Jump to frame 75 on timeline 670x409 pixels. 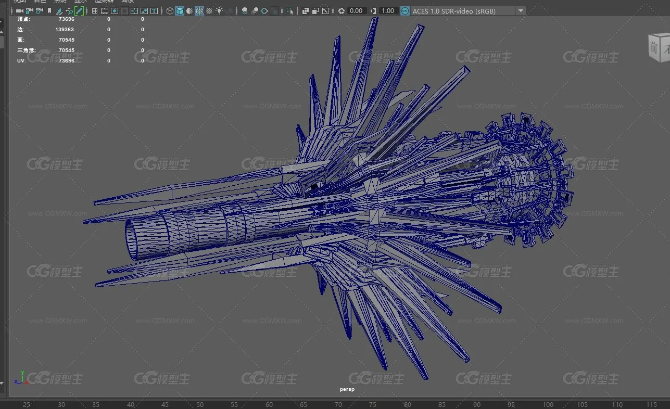coord(373,405)
